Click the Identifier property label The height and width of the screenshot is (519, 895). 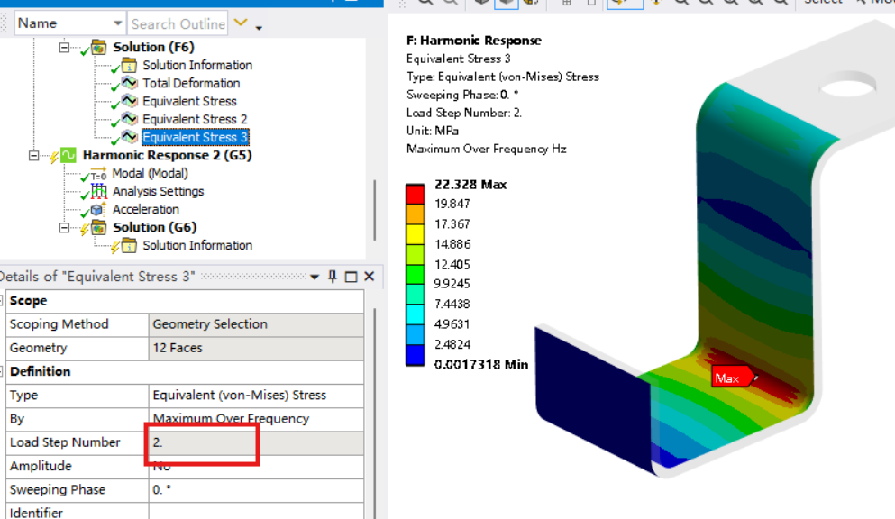pos(36,513)
